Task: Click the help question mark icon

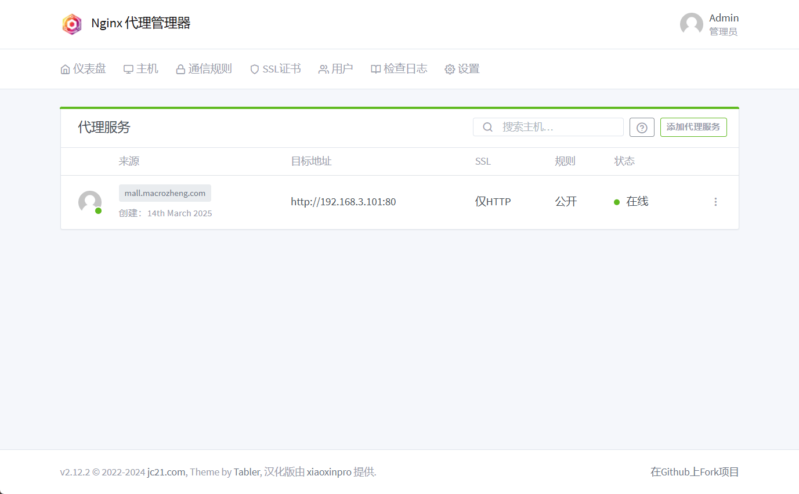Action: pyautogui.click(x=642, y=128)
